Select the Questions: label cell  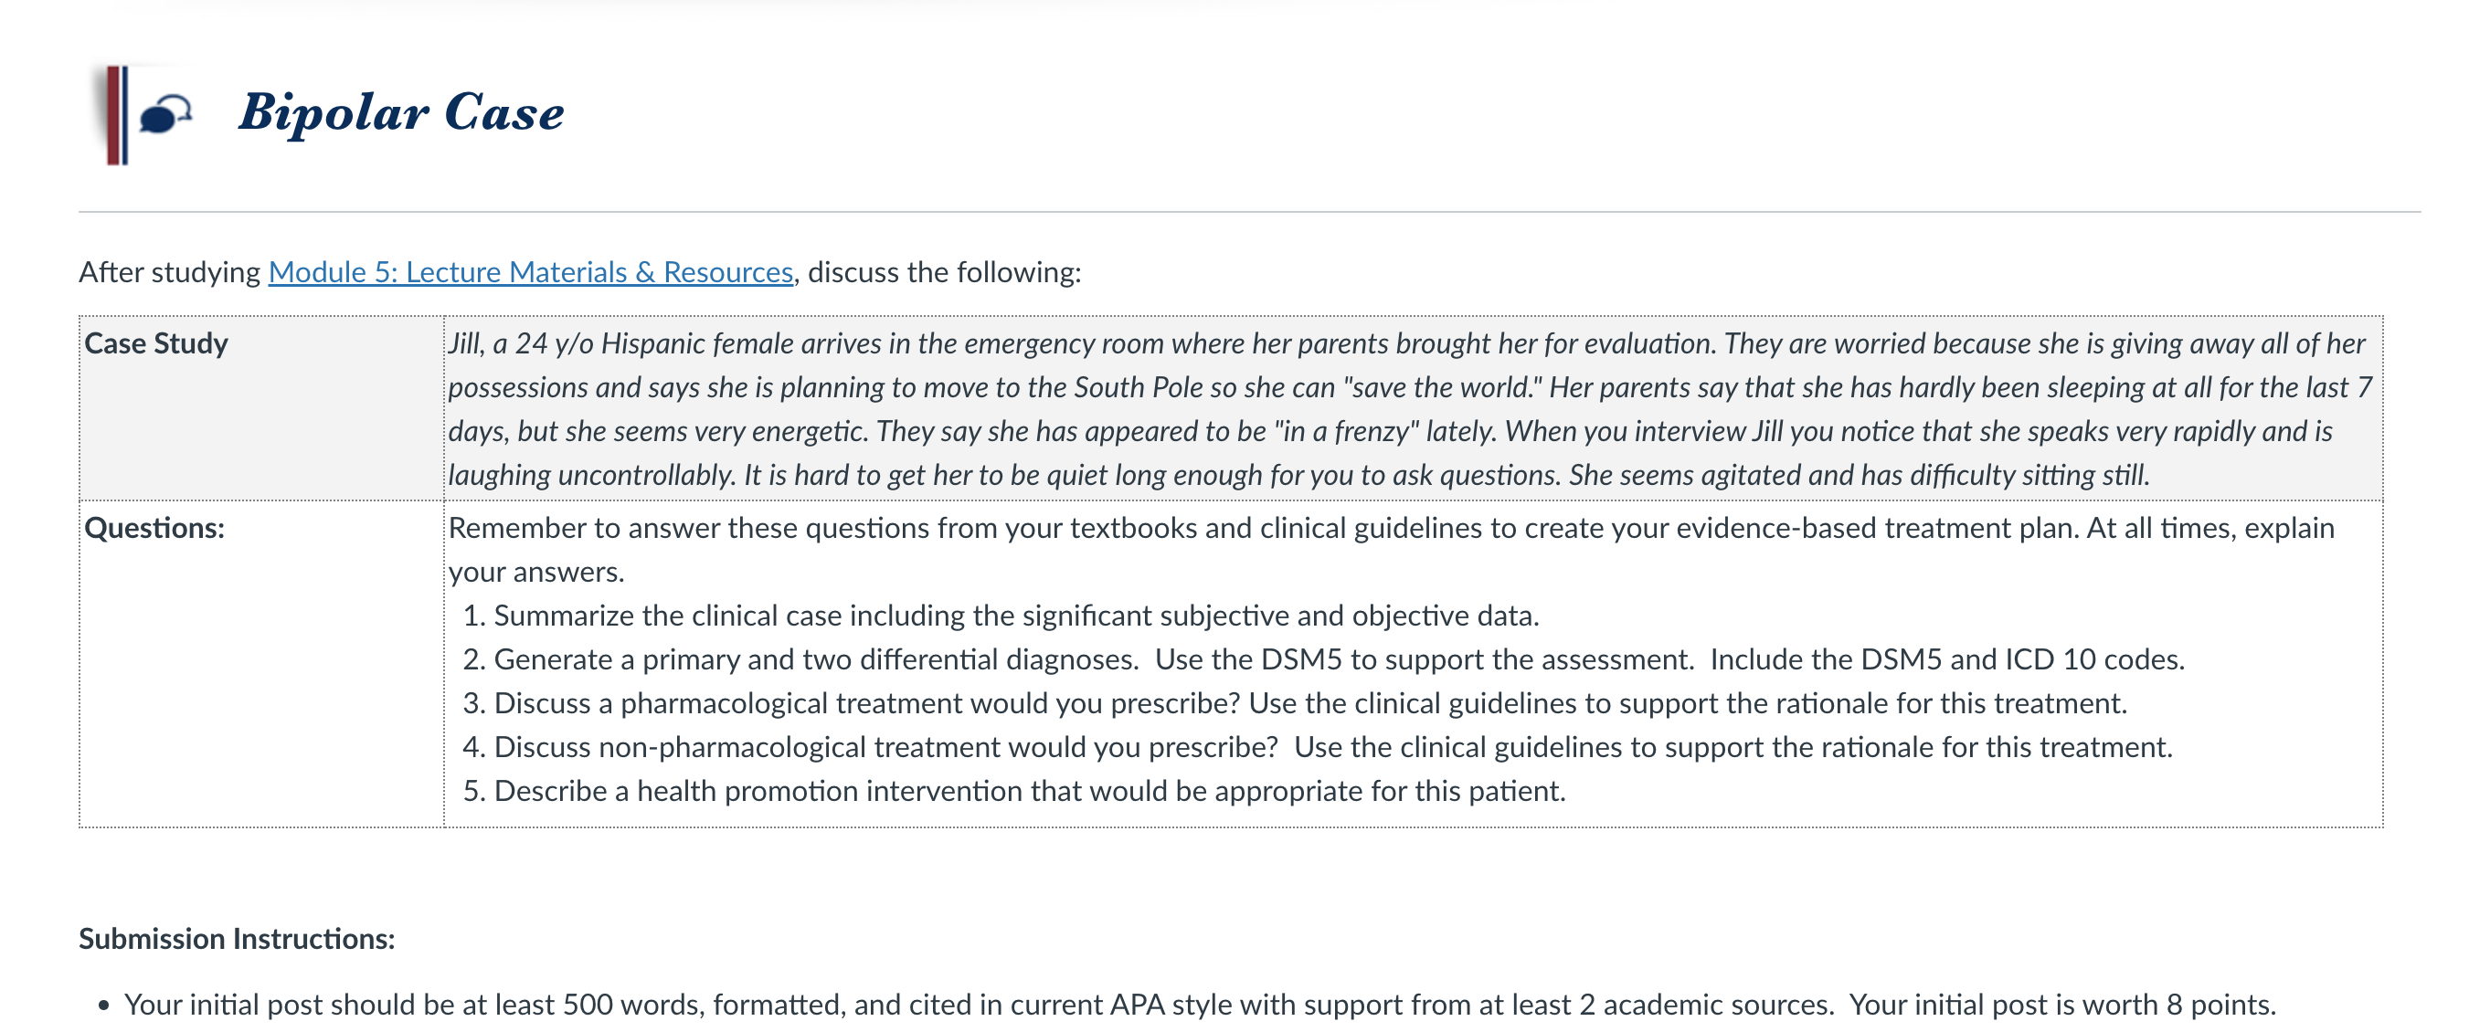pos(260,663)
